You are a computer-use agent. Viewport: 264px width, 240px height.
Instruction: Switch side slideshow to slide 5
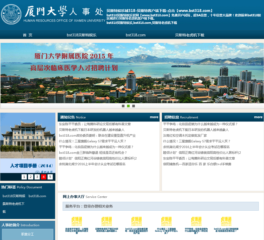50,177
